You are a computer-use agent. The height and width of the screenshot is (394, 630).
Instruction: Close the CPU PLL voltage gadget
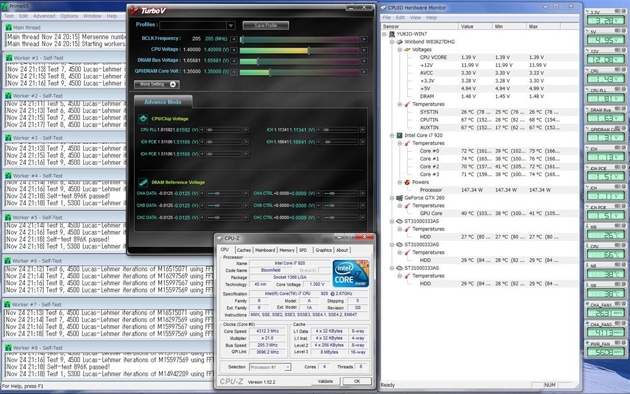[624, 90]
